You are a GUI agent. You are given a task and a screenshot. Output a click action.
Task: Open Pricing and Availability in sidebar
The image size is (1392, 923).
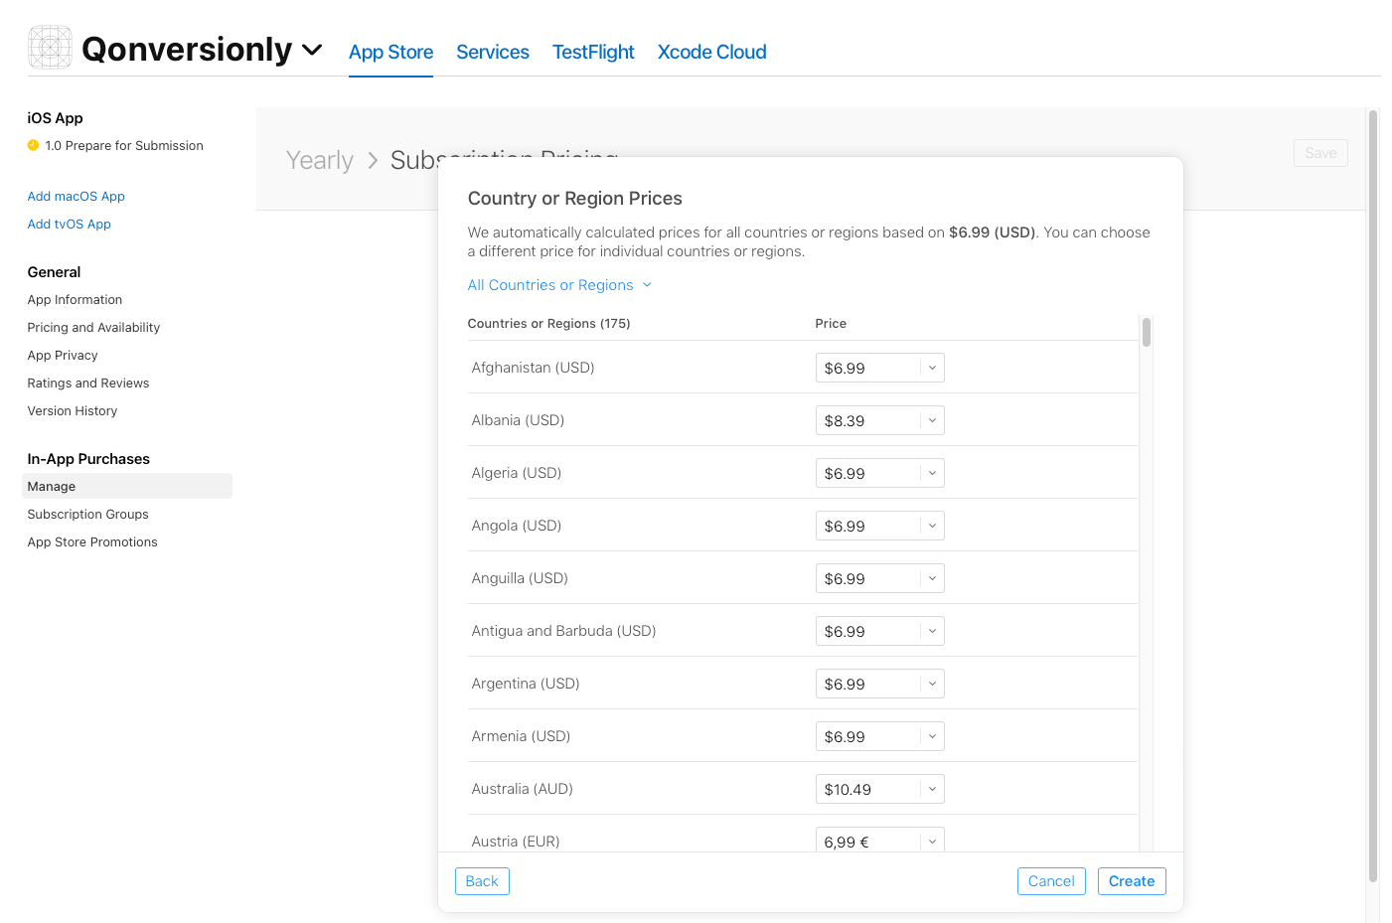(x=93, y=328)
